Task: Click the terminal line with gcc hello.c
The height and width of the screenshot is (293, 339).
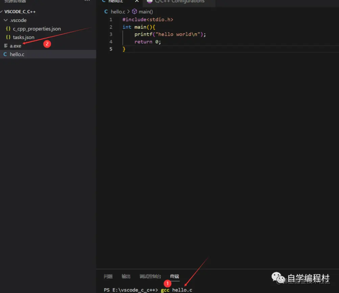Action: tap(148, 290)
